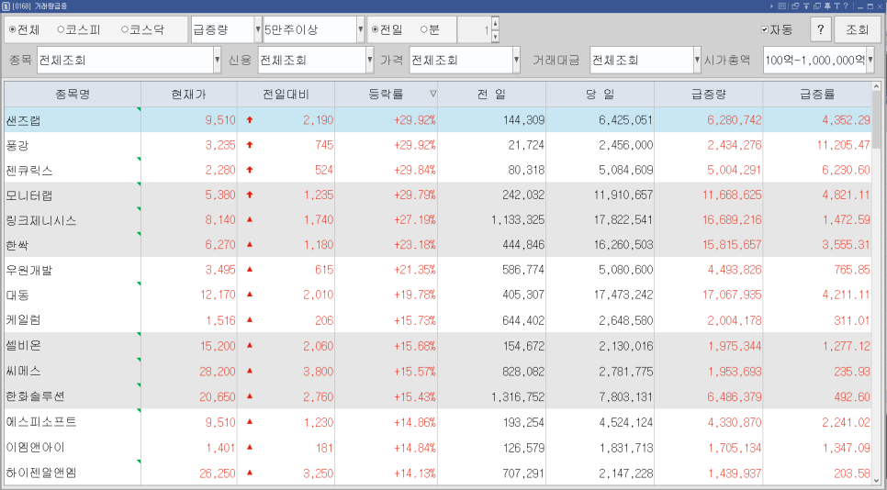Click the up-arrow in the 풍강 row
Screen dimensions: 887x490
(250, 145)
